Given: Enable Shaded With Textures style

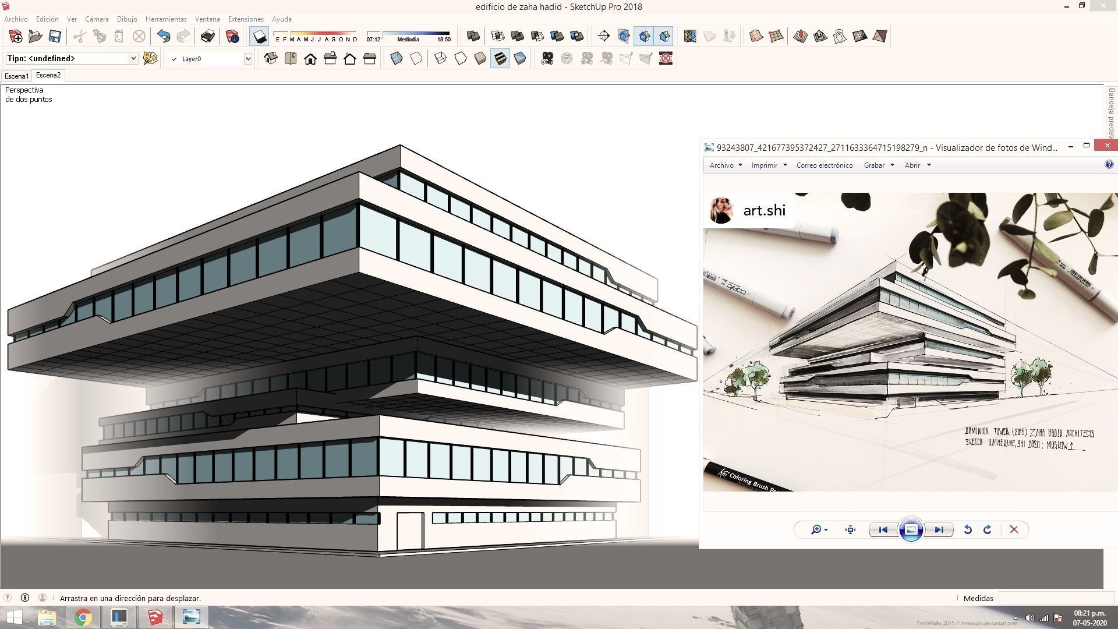Looking at the screenshot, I should click(500, 58).
